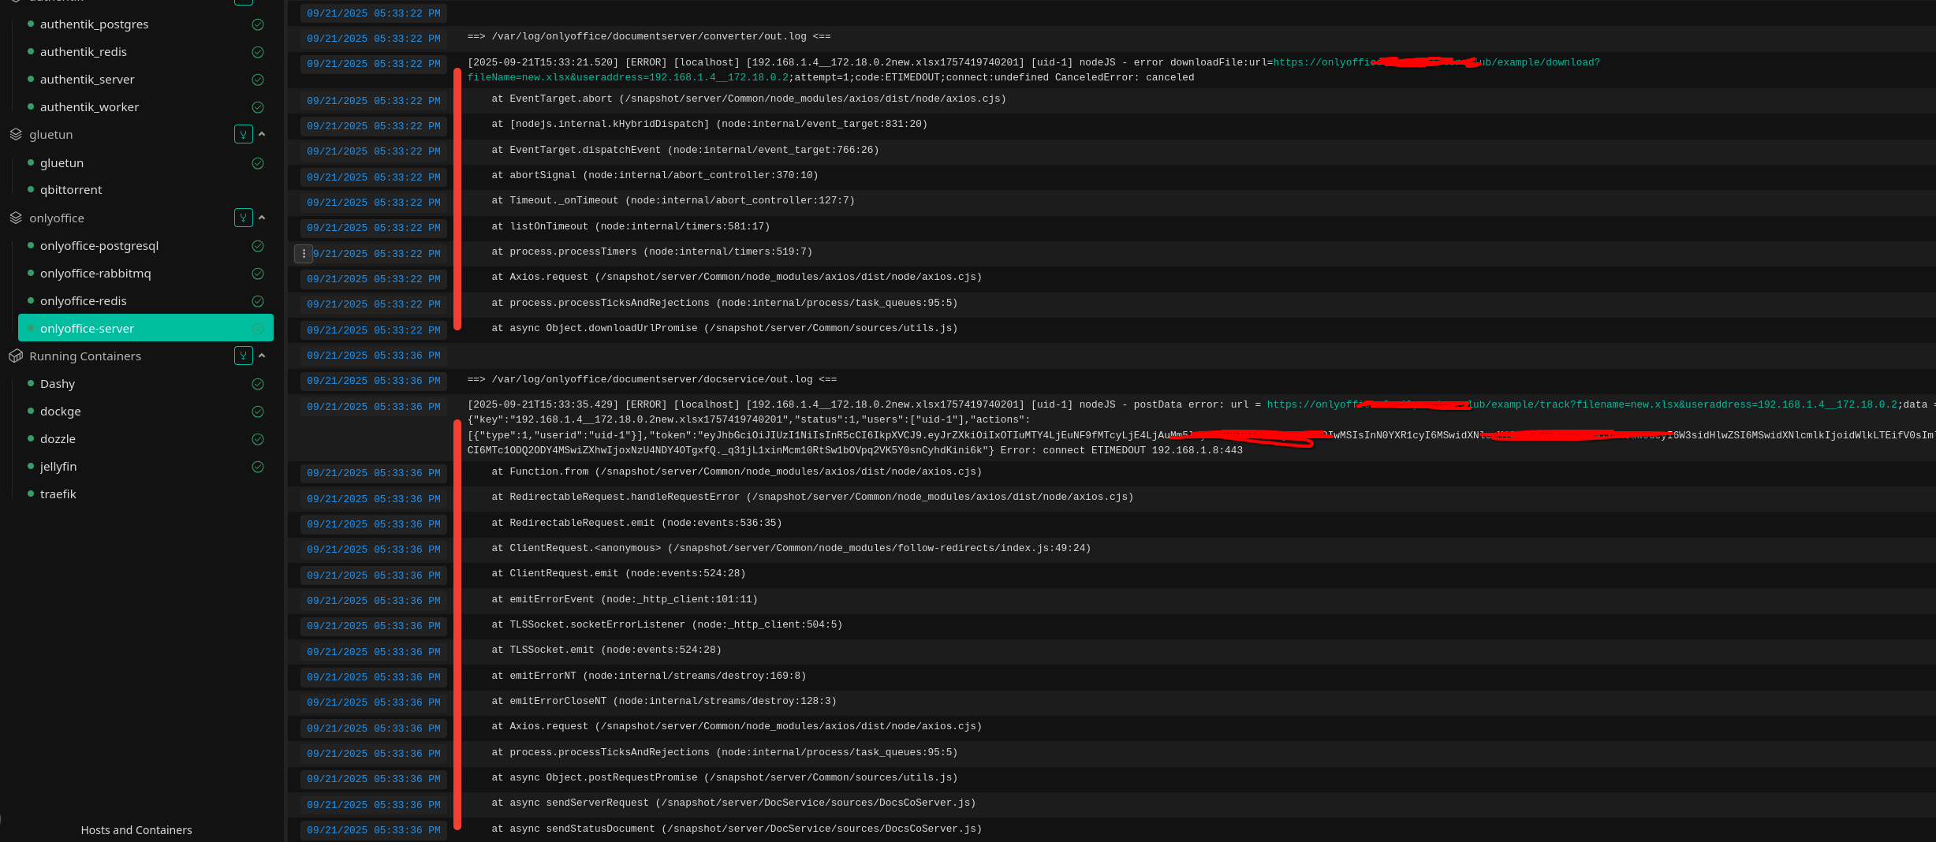Open three-dot menu on process.processTimers log line

coord(304,254)
